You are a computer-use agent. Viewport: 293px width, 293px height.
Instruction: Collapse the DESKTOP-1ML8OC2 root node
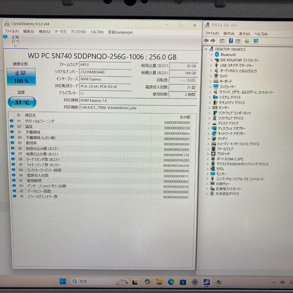click(206, 49)
